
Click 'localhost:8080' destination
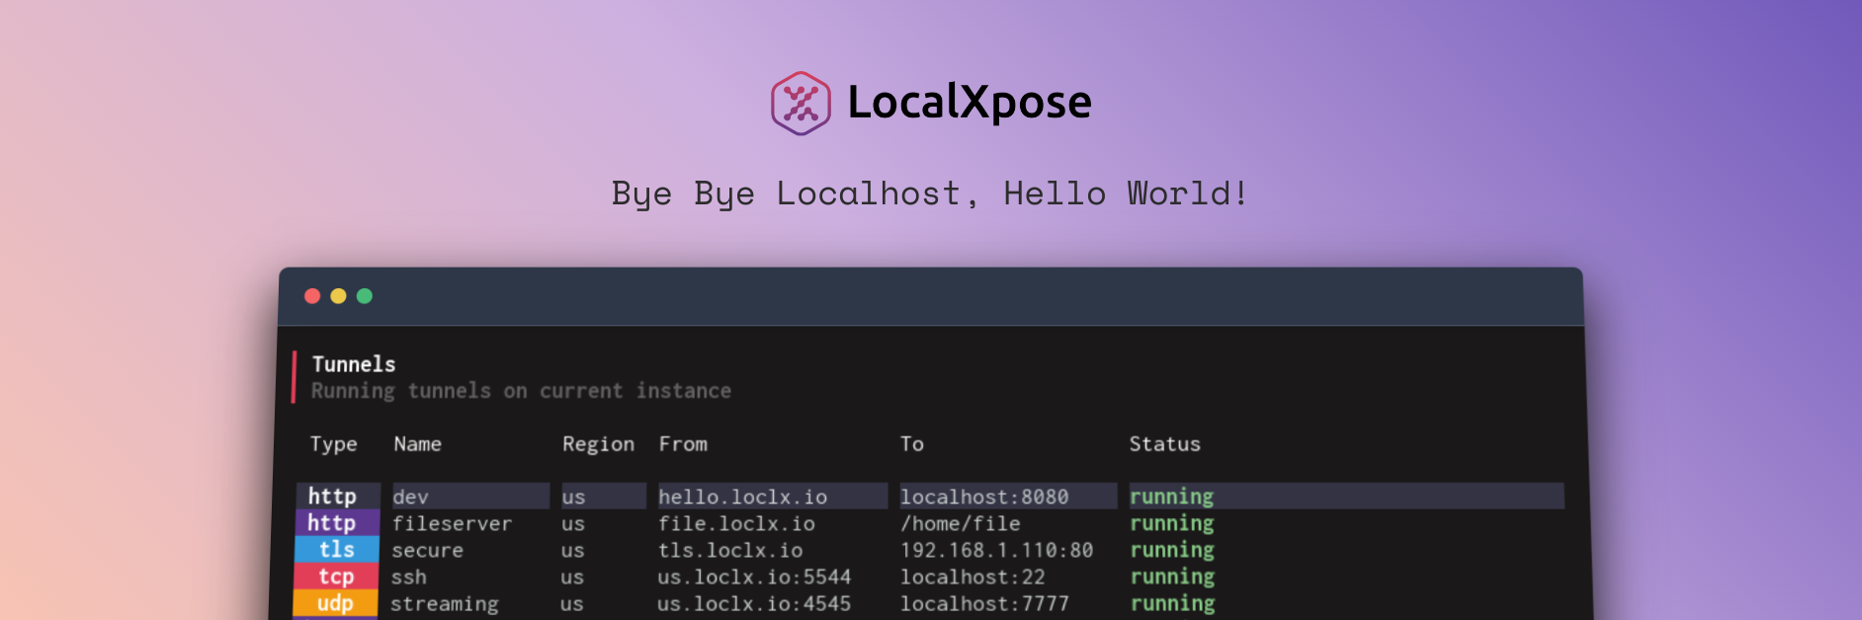tap(984, 497)
